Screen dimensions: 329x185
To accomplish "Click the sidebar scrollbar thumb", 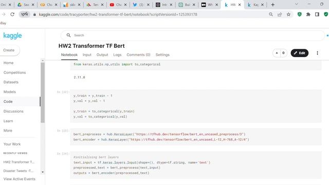I will tap(43, 92).
